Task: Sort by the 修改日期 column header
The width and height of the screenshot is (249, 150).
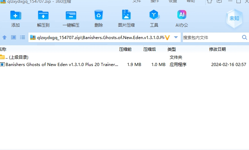Action: pos(217,49)
